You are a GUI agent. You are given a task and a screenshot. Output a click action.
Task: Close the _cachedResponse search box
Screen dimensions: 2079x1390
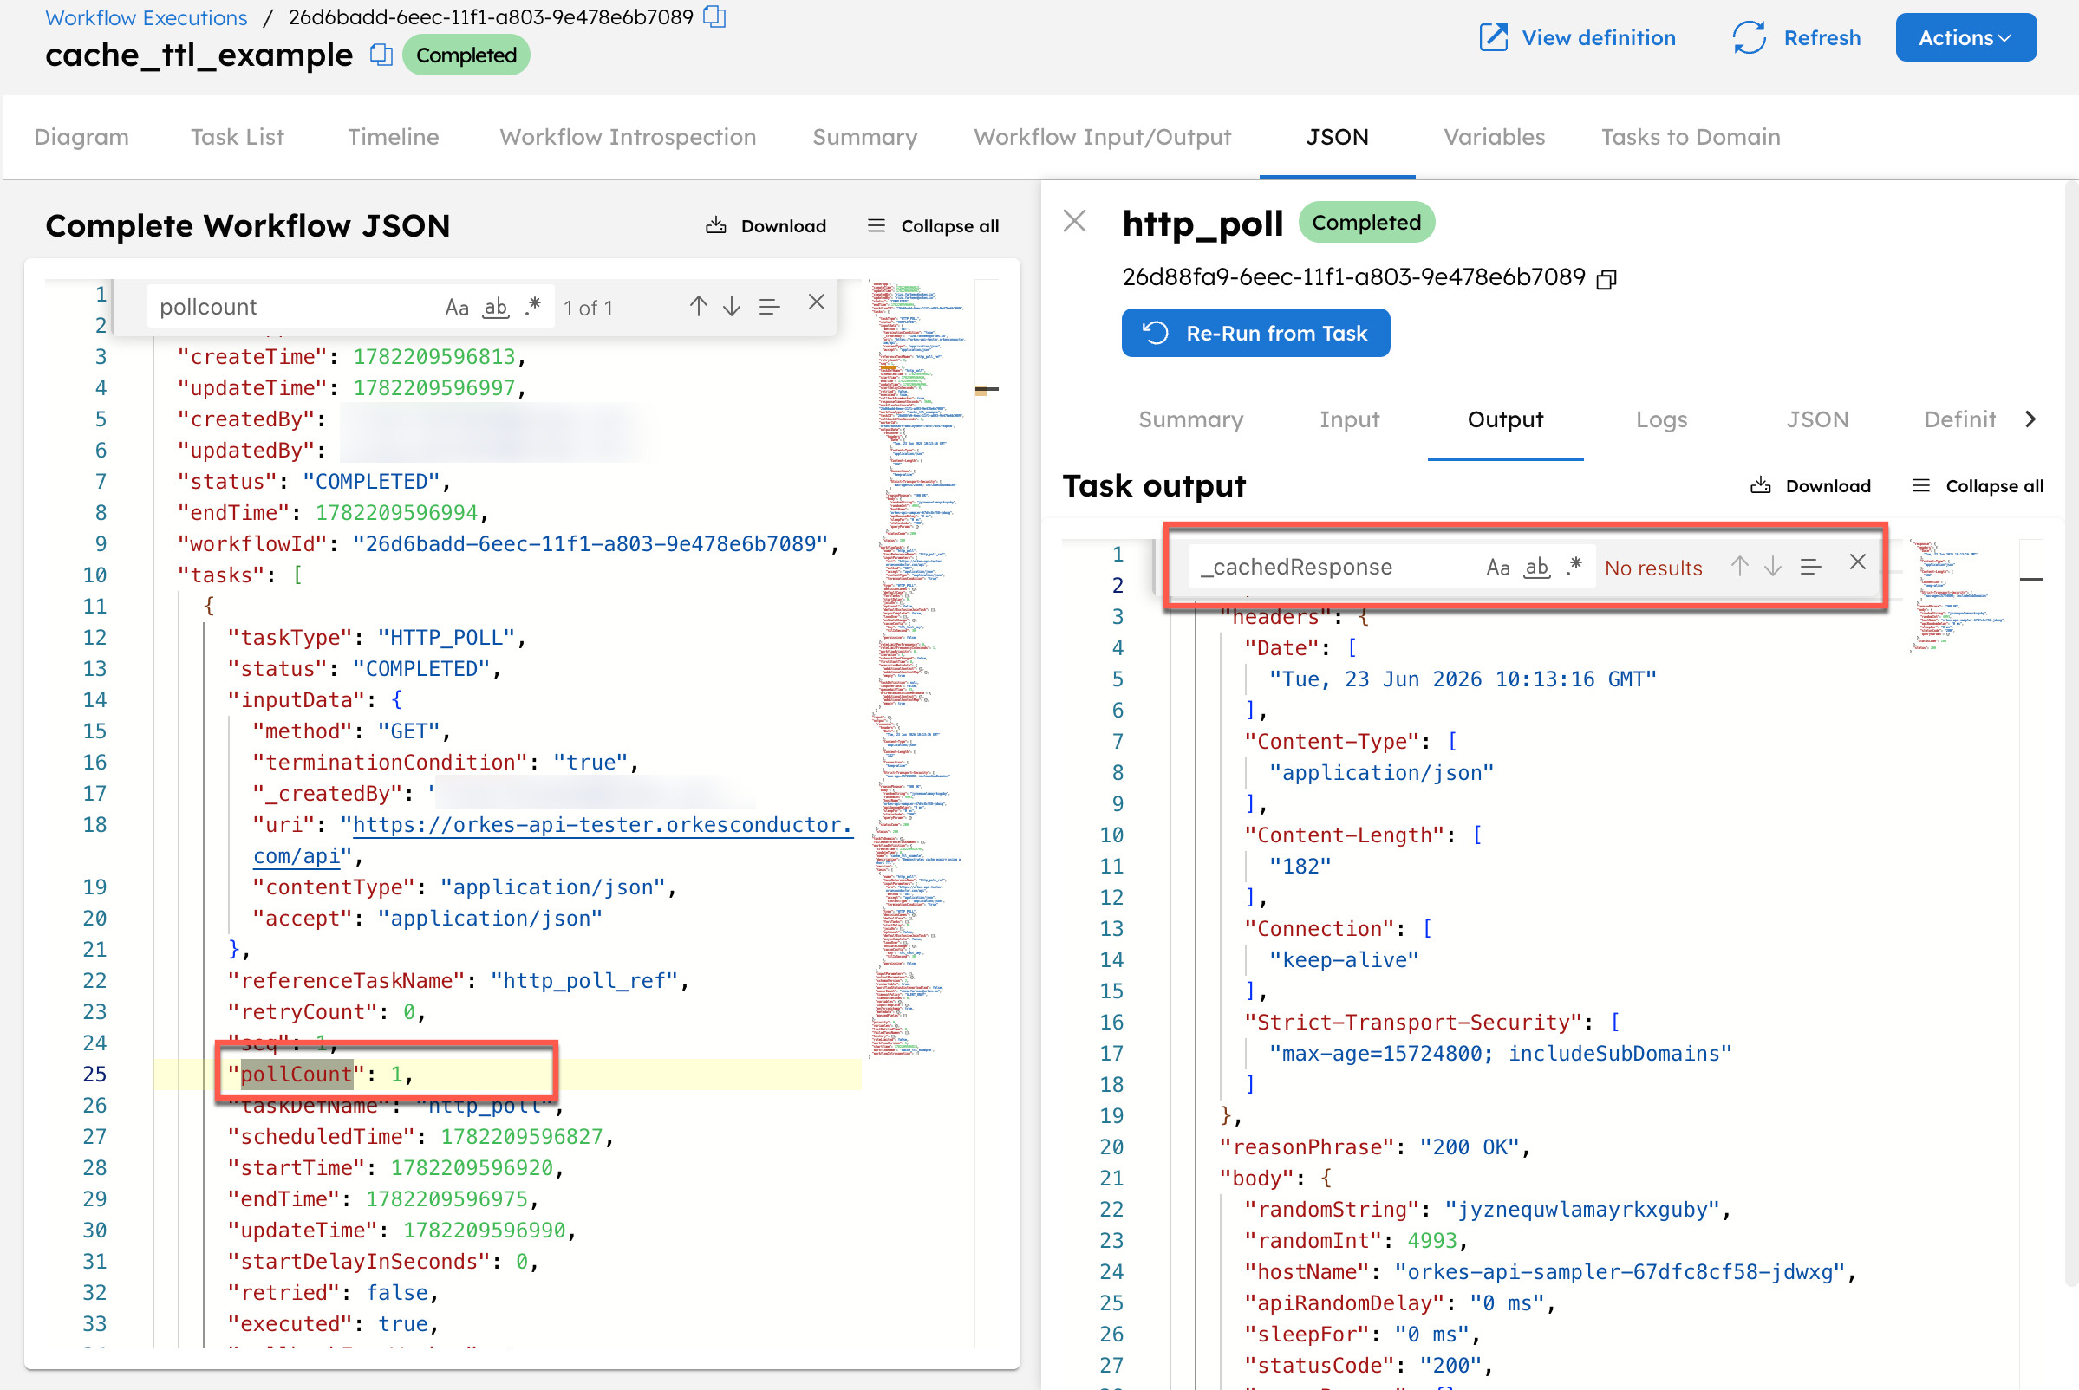(x=1858, y=562)
